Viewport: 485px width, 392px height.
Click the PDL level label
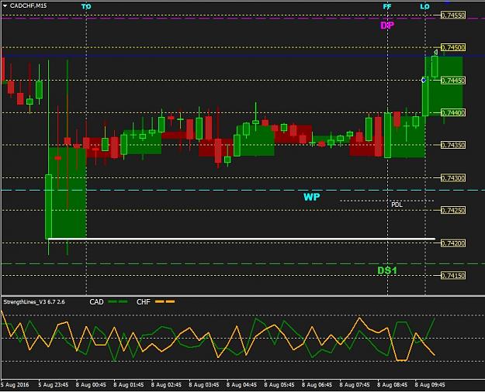point(397,205)
